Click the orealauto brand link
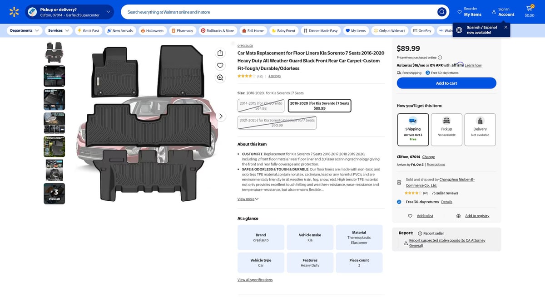Viewport: 545px width, 306px height. pyautogui.click(x=245, y=45)
